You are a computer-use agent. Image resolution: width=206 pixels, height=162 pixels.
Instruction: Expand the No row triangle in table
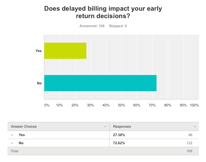point(12,143)
